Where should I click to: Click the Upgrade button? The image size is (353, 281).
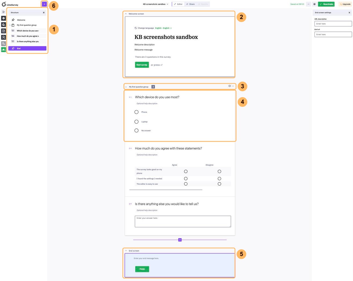point(345,4)
